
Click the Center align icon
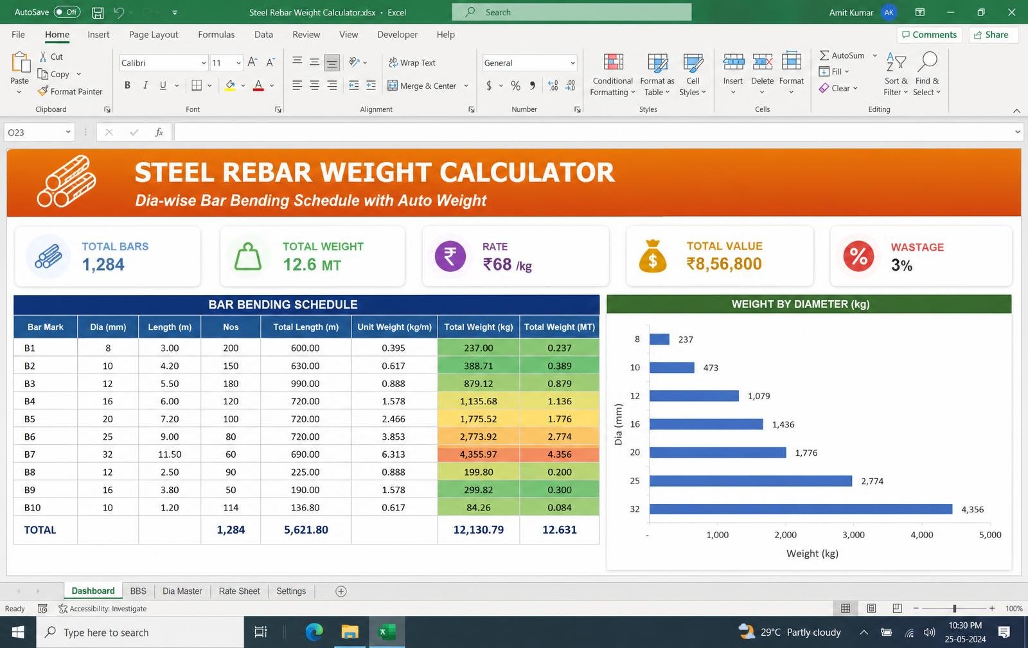point(314,85)
